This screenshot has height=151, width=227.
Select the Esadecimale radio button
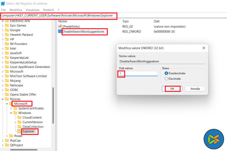click(166, 73)
